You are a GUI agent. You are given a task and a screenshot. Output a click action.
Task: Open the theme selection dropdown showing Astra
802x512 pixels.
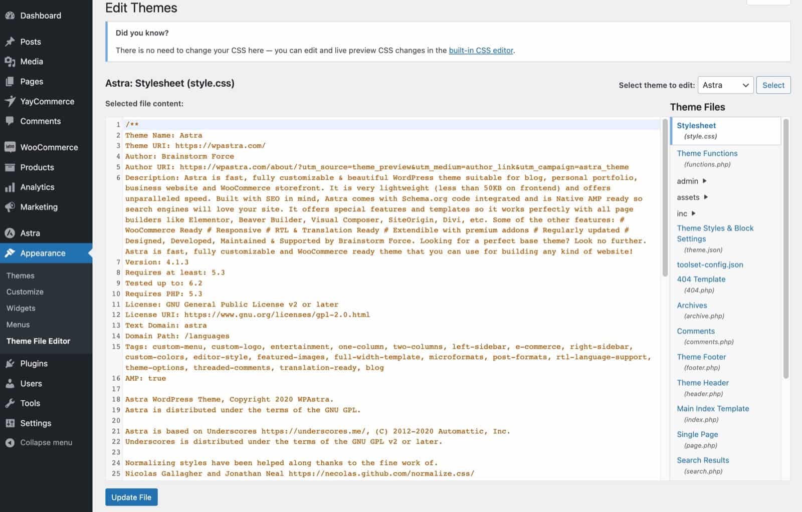pyautogui.click(x=725, y=85)
